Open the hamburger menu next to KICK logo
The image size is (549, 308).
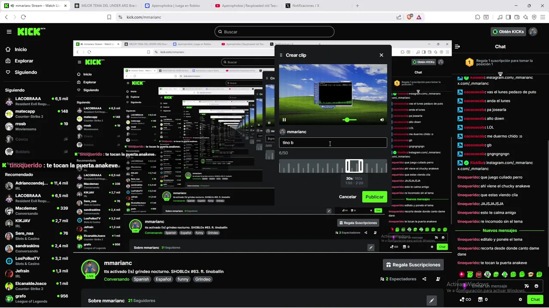9,32
